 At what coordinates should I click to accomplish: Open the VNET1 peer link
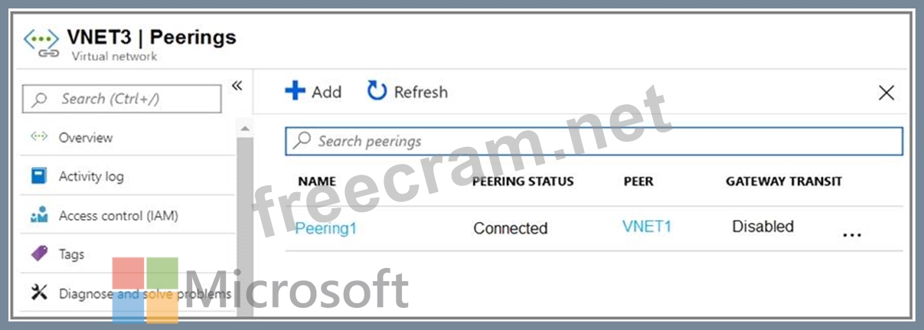647,227
